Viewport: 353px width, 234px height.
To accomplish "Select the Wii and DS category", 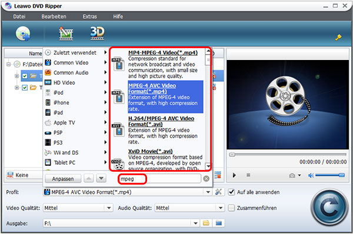I will tap(76, 152).
